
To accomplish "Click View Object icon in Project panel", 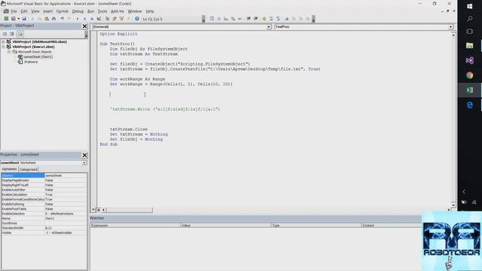I will [x=12, y=34].
